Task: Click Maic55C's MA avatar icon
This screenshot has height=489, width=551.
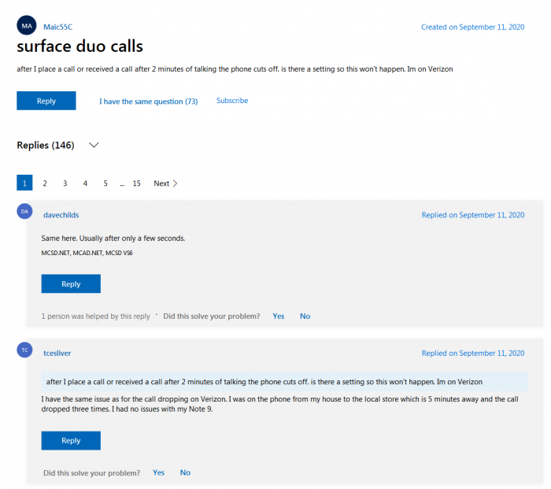Action: (27, 26)
